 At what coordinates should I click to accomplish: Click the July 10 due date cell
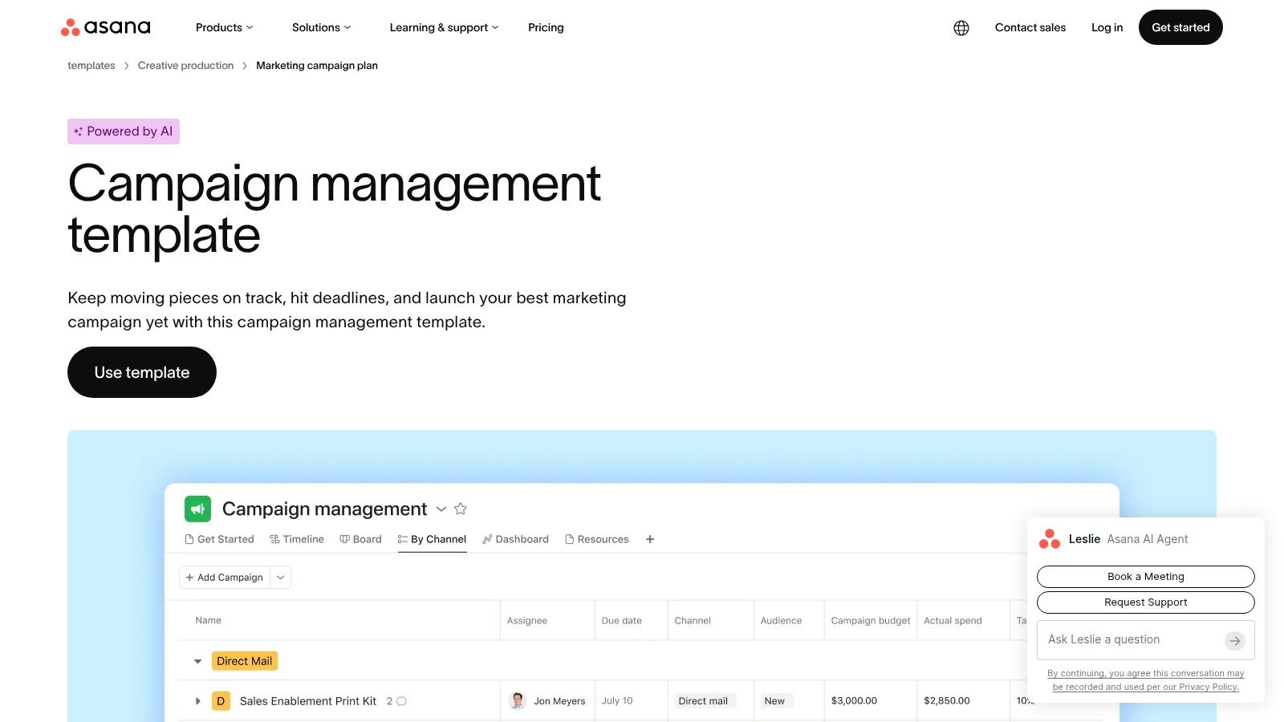617,701
